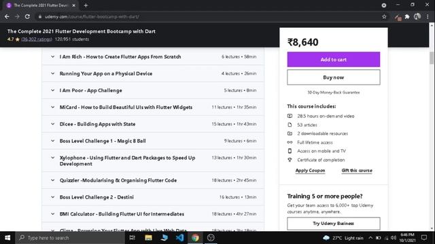Screen dimensions: 435x244
Task: Click the site lock icon in address bar
Action: pyautogui.click(x=40, y=16)
